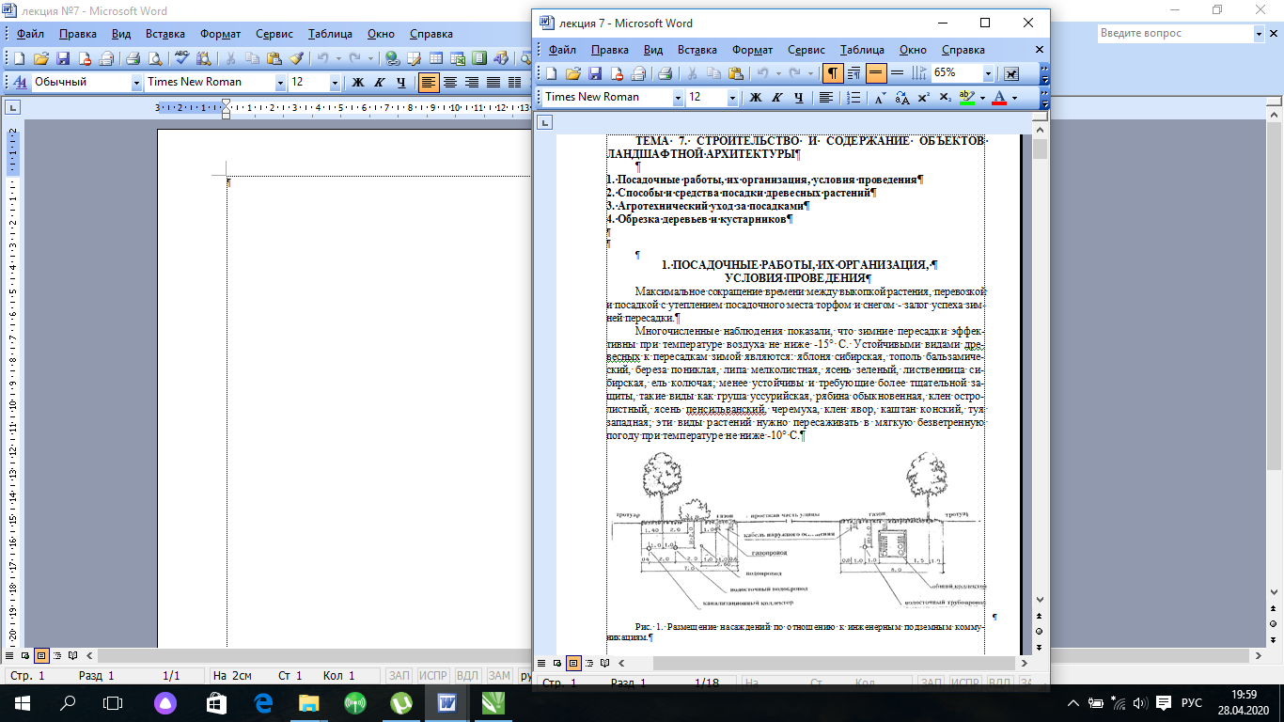The width and height of the screenshot is (1284, 722).
Task: Toggle the show paragraph marks ¶ button
Action: pos(833,73)
